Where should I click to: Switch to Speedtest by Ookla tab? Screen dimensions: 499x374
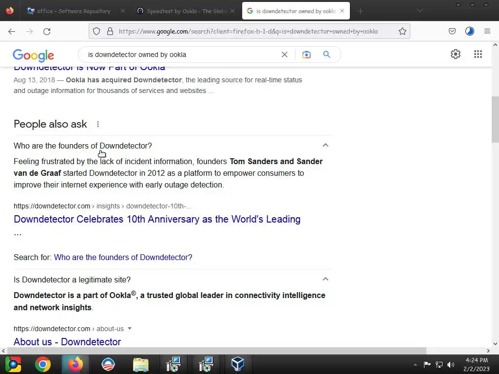point(186,11)
